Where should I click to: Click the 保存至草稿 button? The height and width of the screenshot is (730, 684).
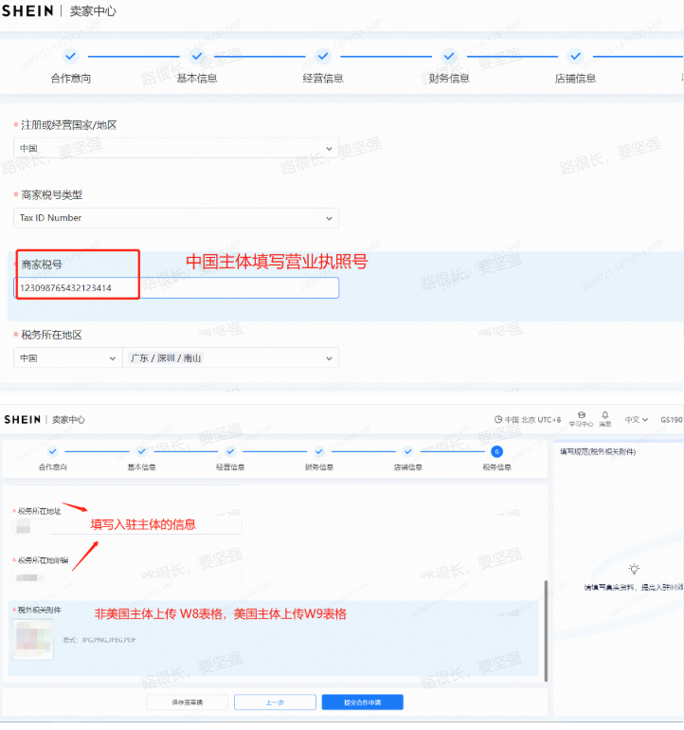coord(187,703)
